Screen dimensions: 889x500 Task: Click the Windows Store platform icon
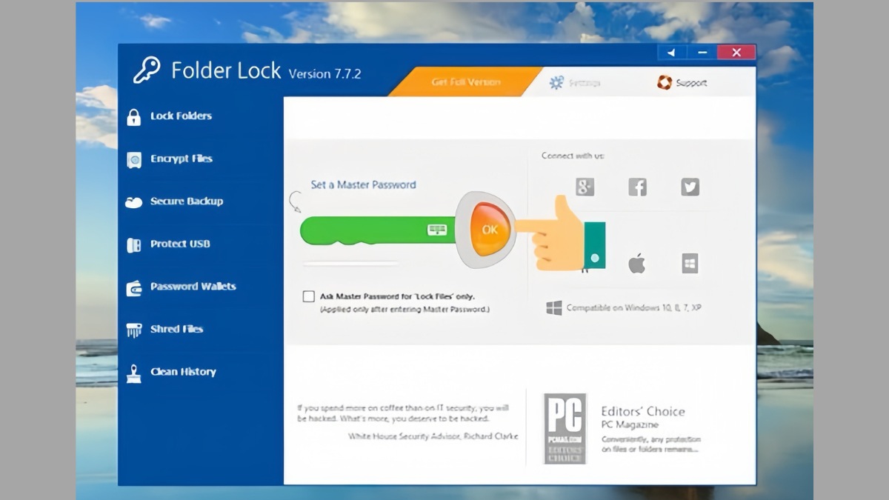point(690,263)
